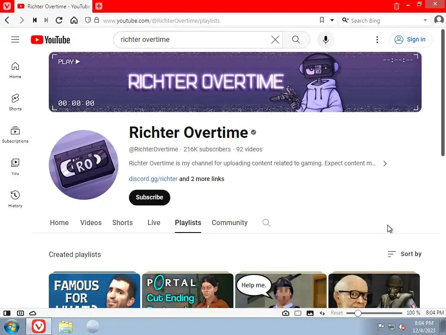
Task: Subscribe to Richter Overtime
Action: [x=149, y=198]
